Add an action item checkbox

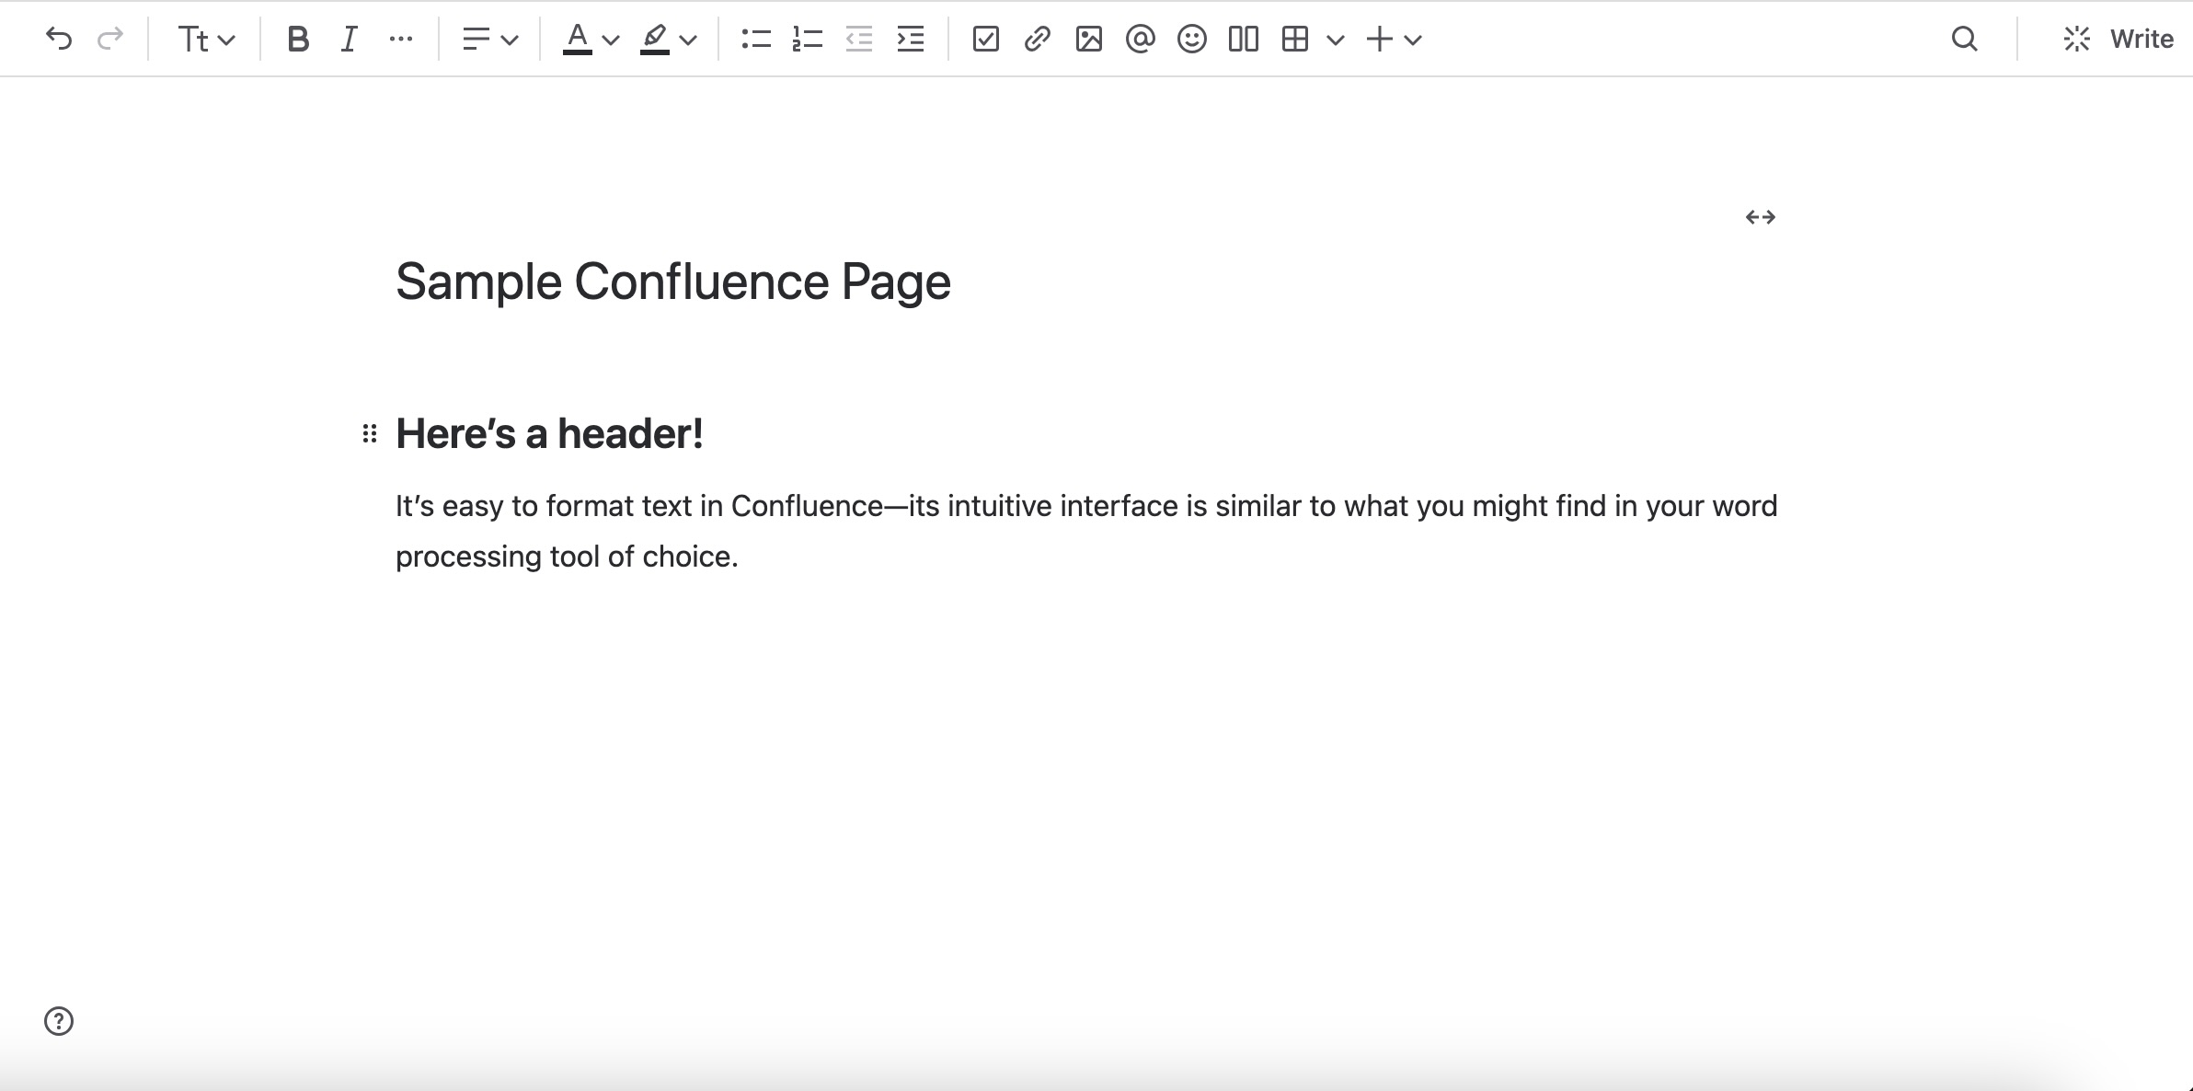point(986,39)
